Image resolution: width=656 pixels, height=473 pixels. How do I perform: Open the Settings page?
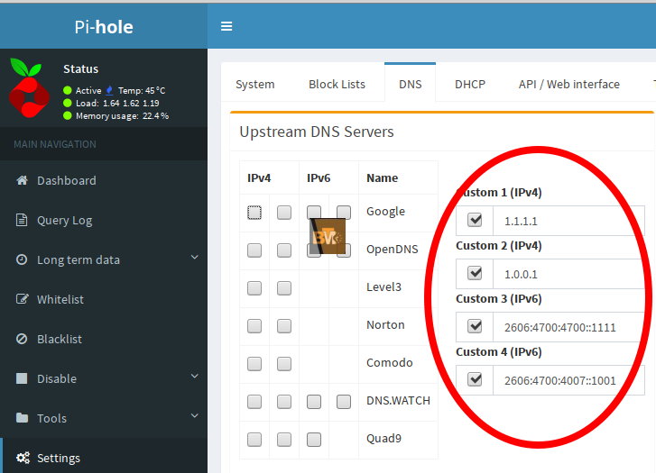[x=104, y=458]
